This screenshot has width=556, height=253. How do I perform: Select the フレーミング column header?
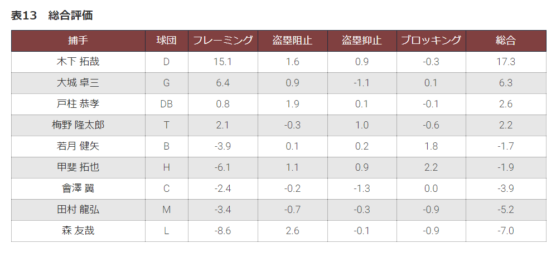[x=223, y=41]
